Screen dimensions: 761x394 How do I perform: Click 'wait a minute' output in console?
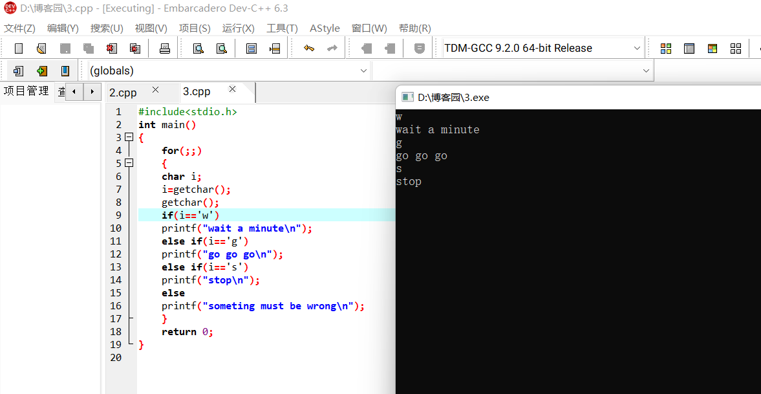pyautogui.click(x=437, y=129)
